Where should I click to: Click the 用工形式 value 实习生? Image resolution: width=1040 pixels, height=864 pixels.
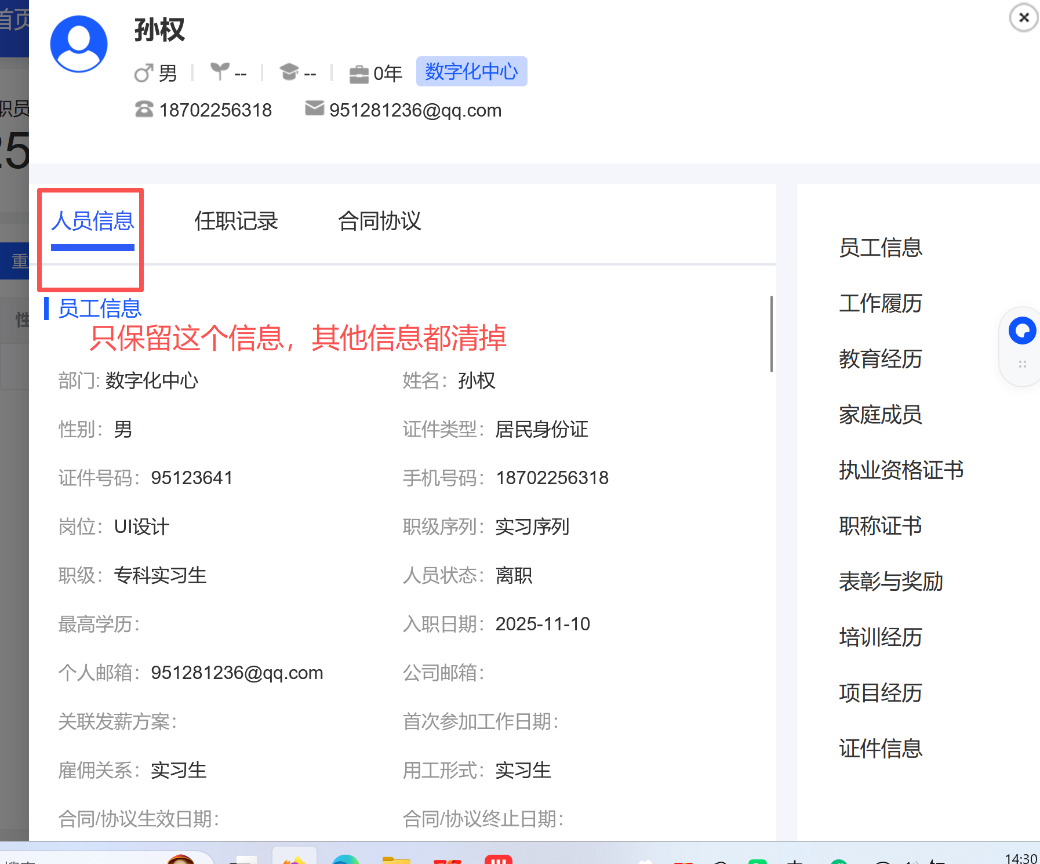(523, 771)
